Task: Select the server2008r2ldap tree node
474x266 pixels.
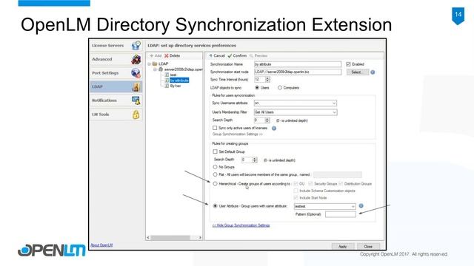Action: [x=181, y=69]
